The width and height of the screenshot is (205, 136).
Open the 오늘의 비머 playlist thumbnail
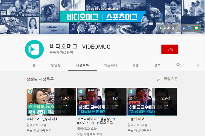[x=152, y=102]
